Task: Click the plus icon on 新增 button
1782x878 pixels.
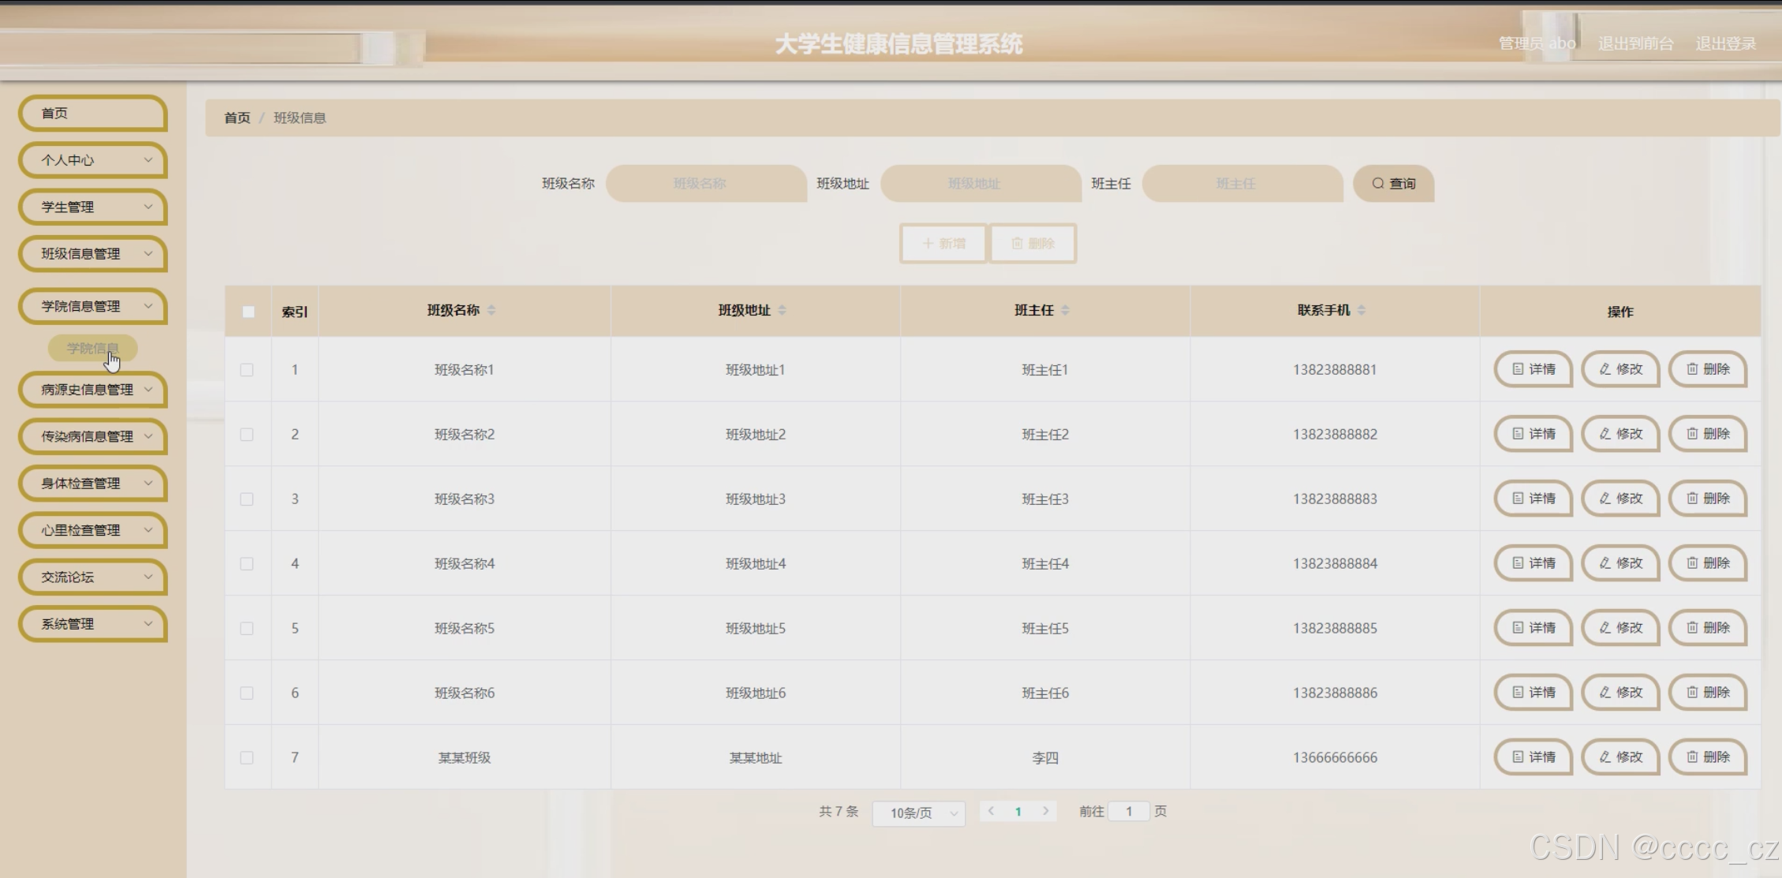Action: coord(928,244)
